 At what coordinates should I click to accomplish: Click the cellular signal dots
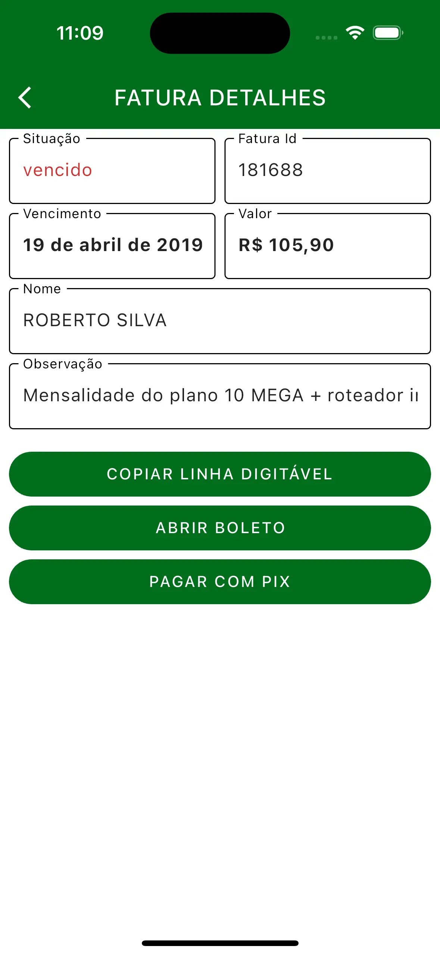point(326,37)
